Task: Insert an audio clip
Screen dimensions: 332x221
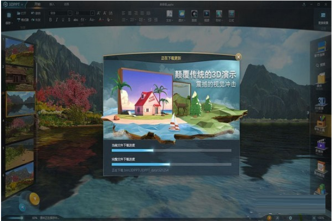Action: [x=194, y=16]
